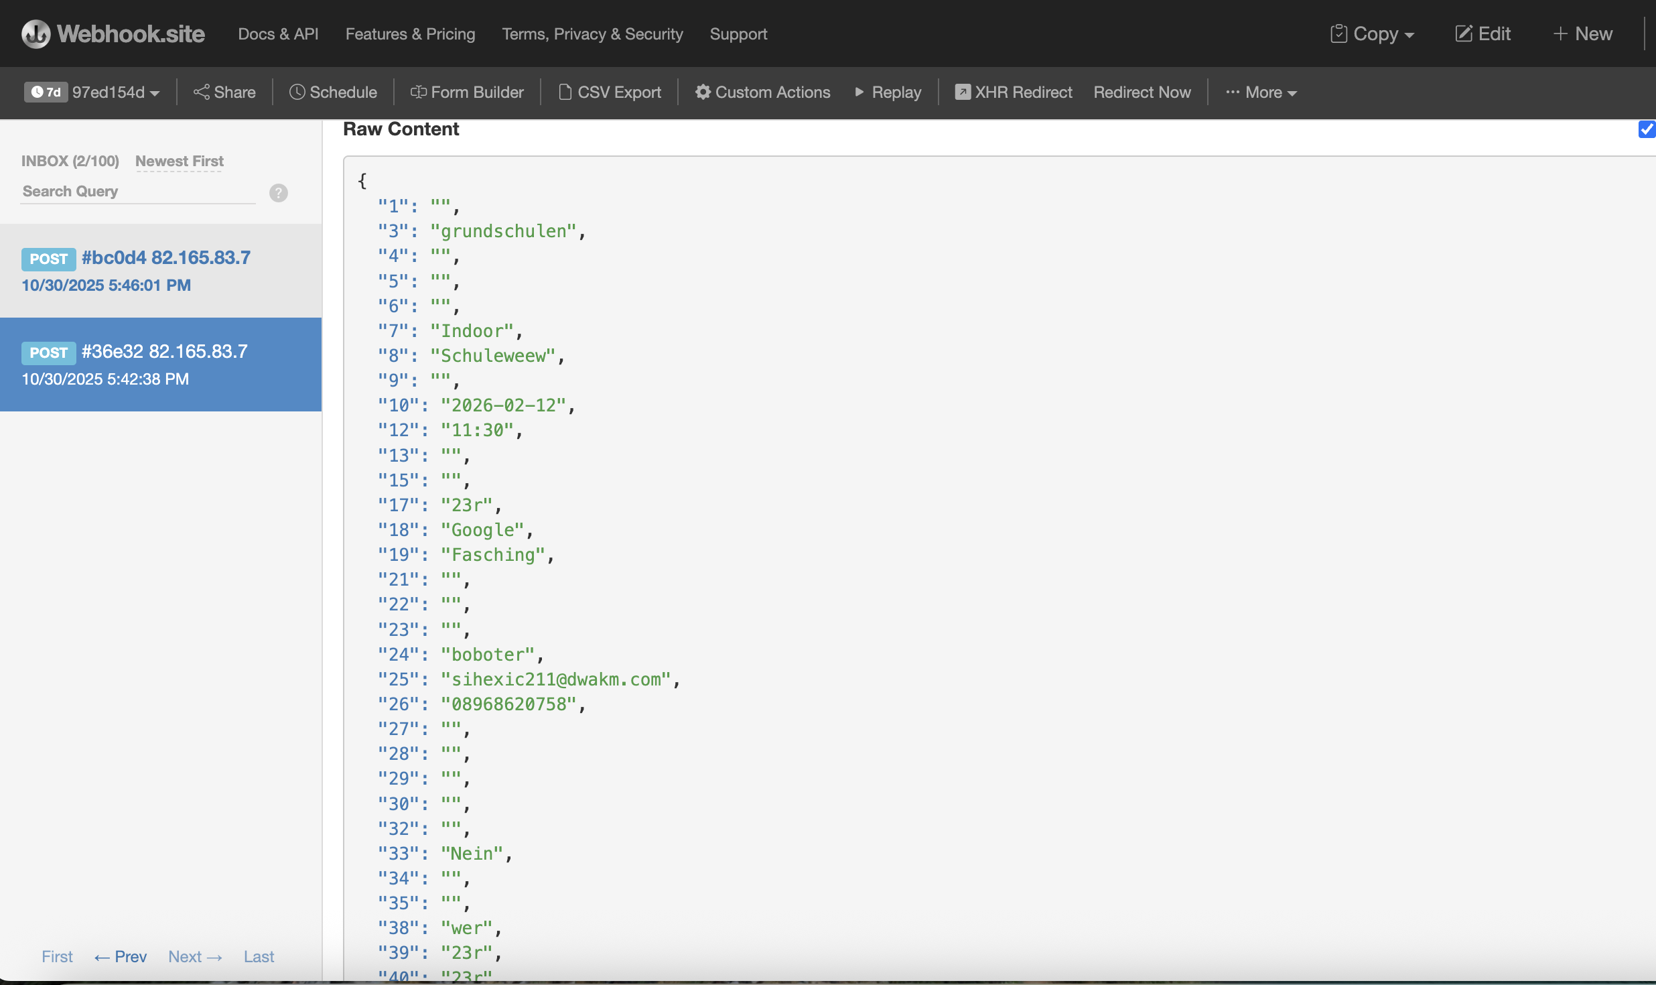Replay the selected request
Screen dimensions: 1656x985
[887, 92]
